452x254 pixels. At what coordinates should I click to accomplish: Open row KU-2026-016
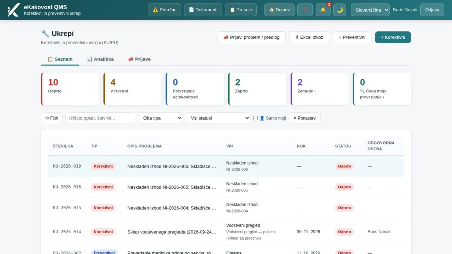tap(226, 187)
